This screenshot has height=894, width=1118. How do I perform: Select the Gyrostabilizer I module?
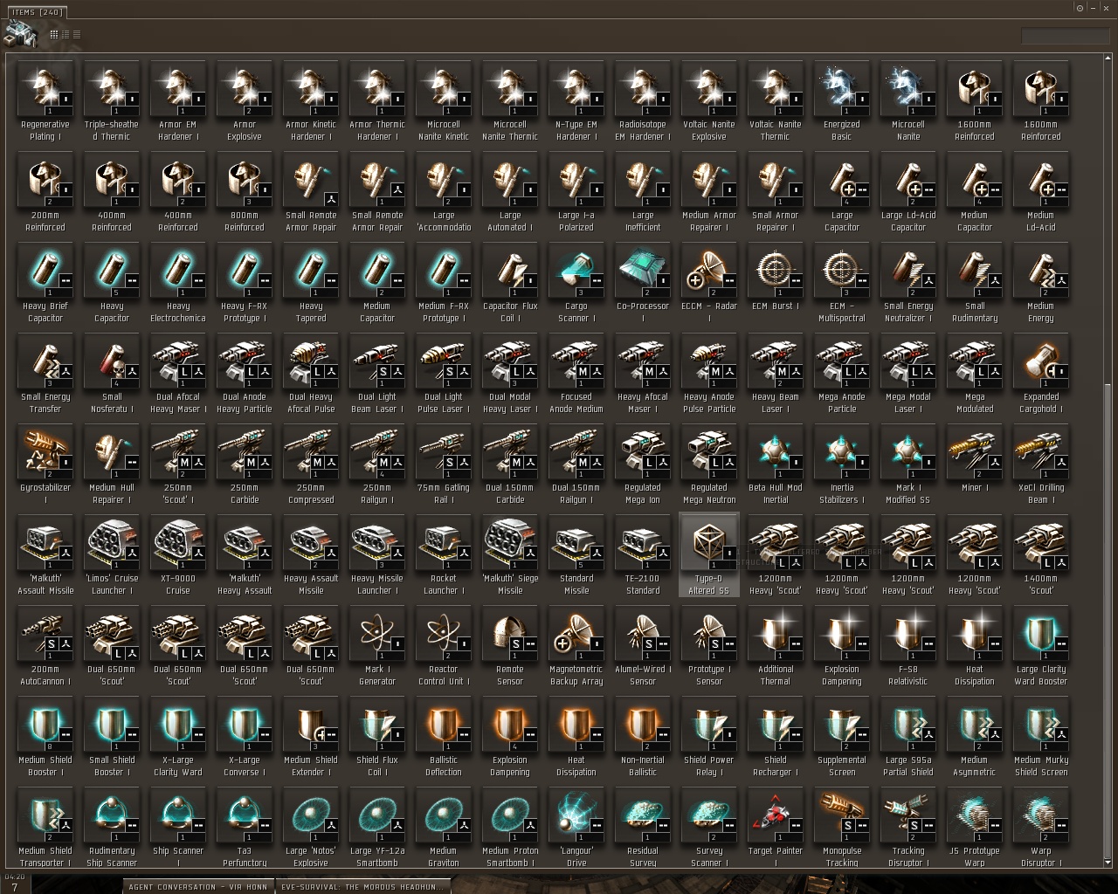[45, 465]
